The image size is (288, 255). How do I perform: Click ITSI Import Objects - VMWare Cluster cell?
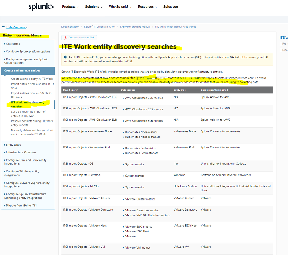pos(86,198)
